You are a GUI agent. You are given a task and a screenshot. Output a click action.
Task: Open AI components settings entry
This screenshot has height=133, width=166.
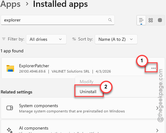[83, 126]
